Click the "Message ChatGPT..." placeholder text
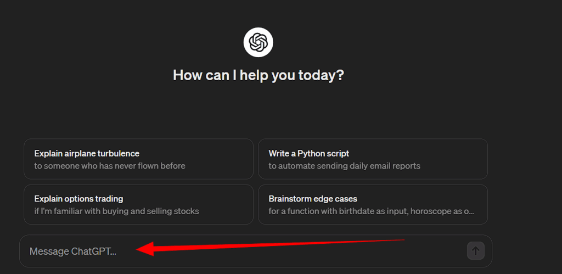Screen dimensions: 562x274 [73, 251]
